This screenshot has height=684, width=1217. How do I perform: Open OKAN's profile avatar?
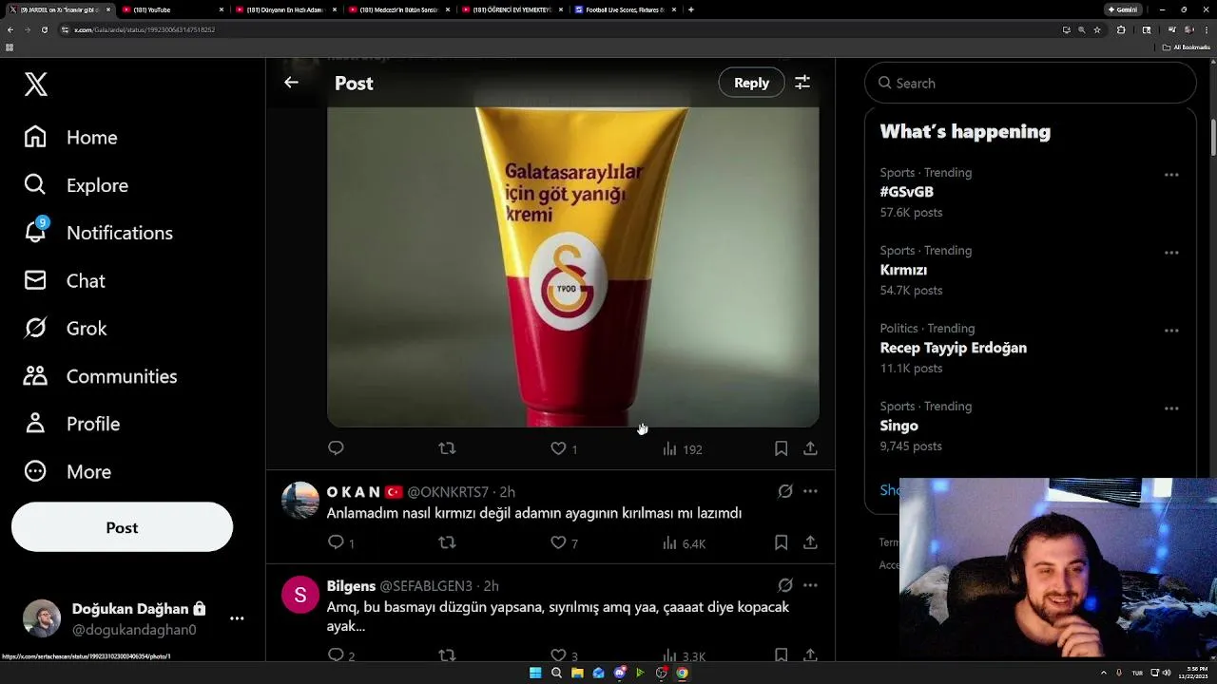[x=300, y=501]
